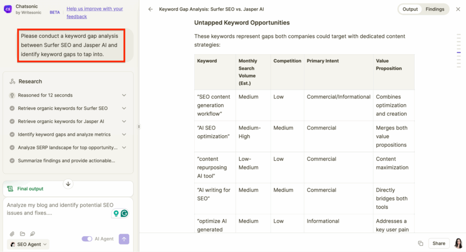466x252 pixels.
Task: Open the SEO Agent dropdown
Action: coord(28,244)
